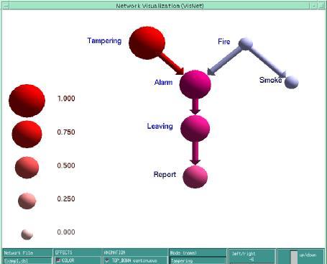327x264 pixels.
Task: Click the Smoke node label
Action: click(x=270, y=80)
